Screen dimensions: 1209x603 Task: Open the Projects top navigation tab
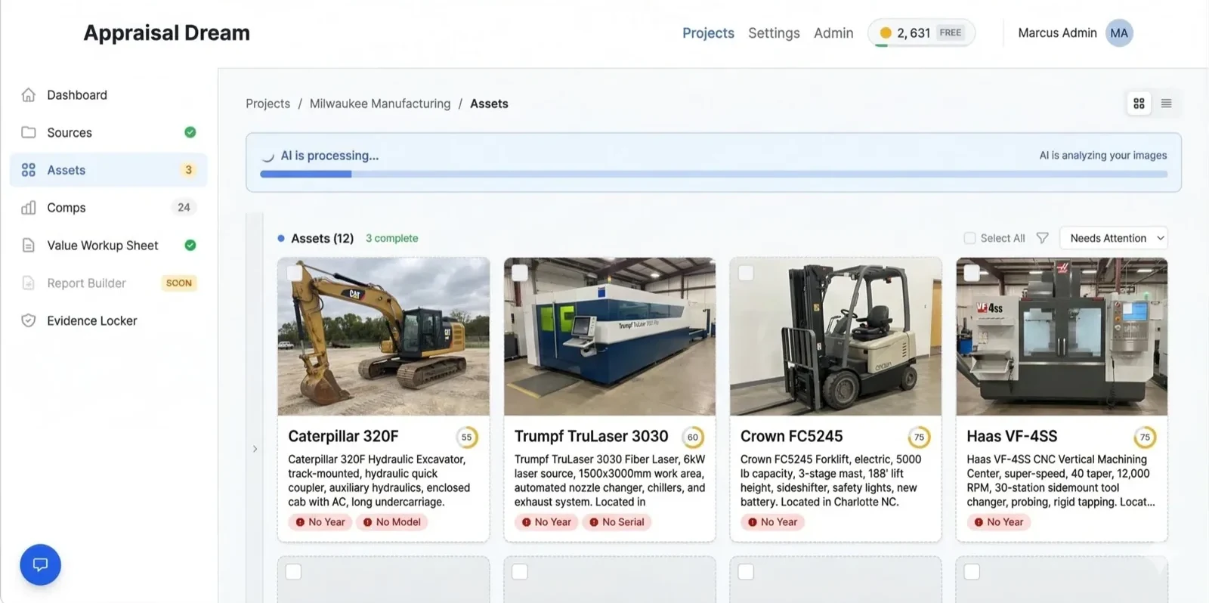pos(708,33)
